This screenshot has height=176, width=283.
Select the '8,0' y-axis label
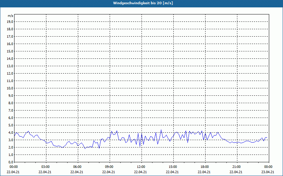11,103
